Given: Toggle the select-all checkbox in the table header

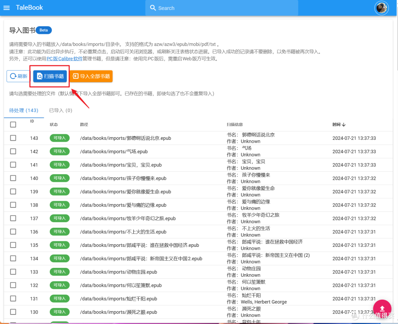Looking at the screenshot, I should (13, 124).
